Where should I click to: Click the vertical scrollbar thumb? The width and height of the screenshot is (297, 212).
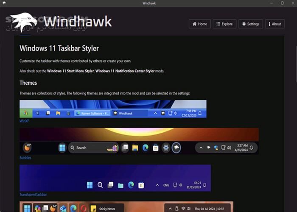[296, 64]
